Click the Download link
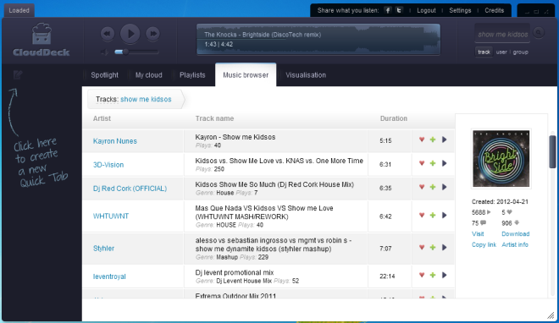The width and height of the screenshot is (559, 323). [x=516, y=233]
